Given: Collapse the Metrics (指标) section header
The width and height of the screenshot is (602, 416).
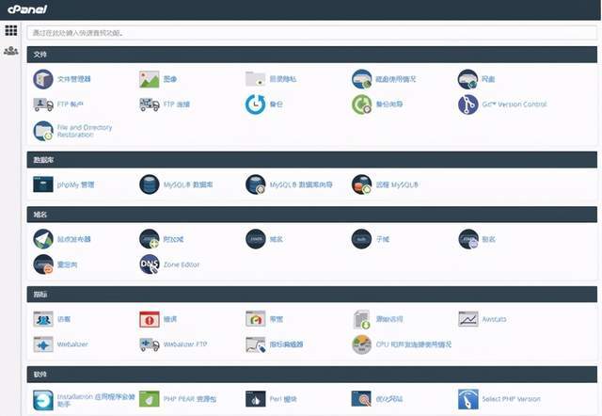Looking at the screenshot, I should click(311, 295).
